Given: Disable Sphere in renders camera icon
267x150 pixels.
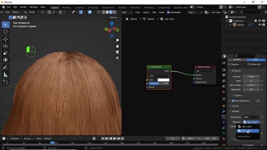Looking at the screenshot, I should pyautogui.click(x=264, y=25).
